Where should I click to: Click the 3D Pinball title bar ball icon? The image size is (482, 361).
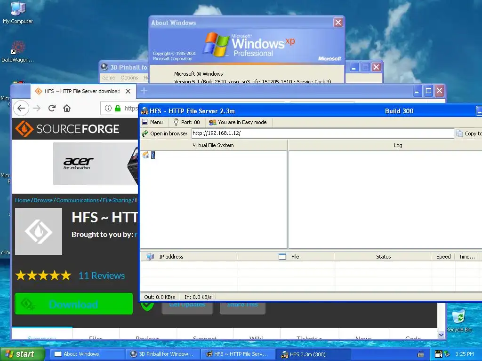click(104, 67)
